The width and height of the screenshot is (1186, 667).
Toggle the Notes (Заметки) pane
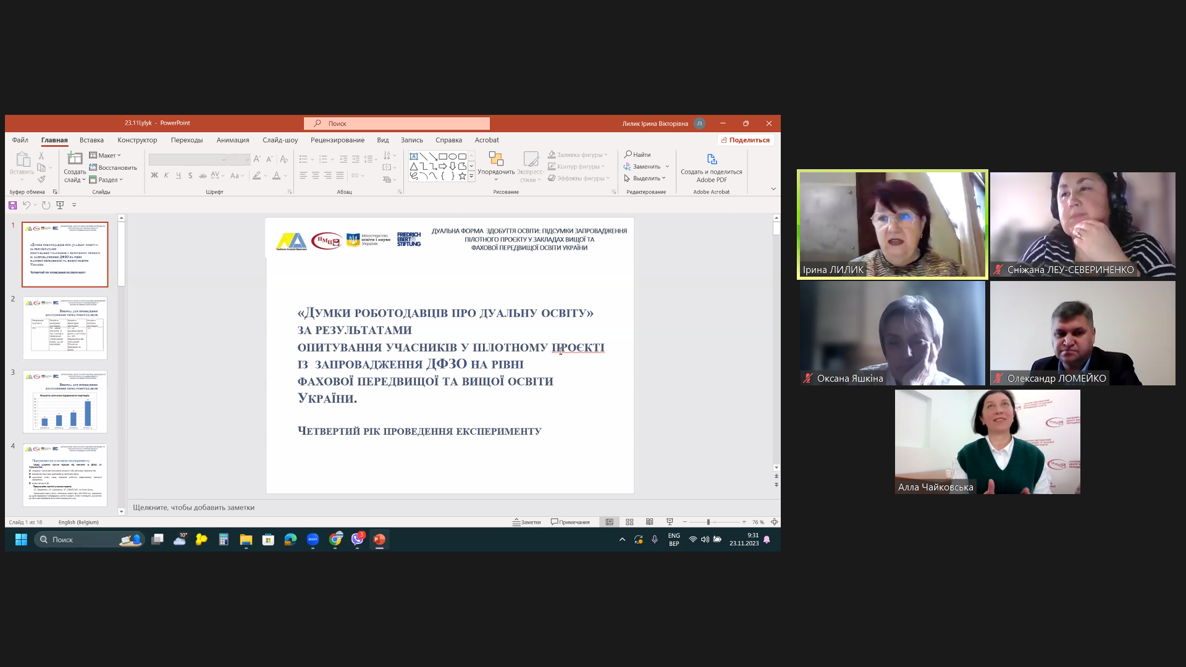coord(526,522)
